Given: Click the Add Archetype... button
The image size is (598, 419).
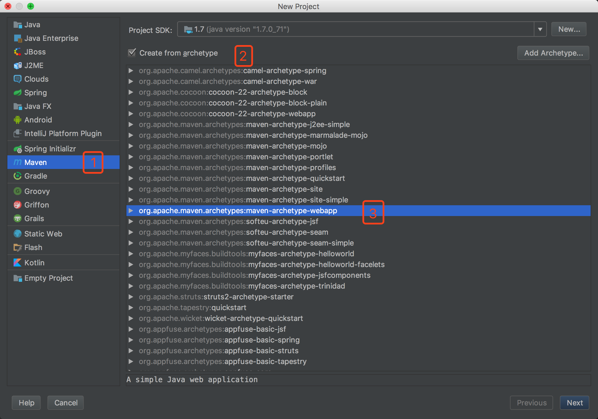Looking at the screenshot, I should [x=553, y=53].
